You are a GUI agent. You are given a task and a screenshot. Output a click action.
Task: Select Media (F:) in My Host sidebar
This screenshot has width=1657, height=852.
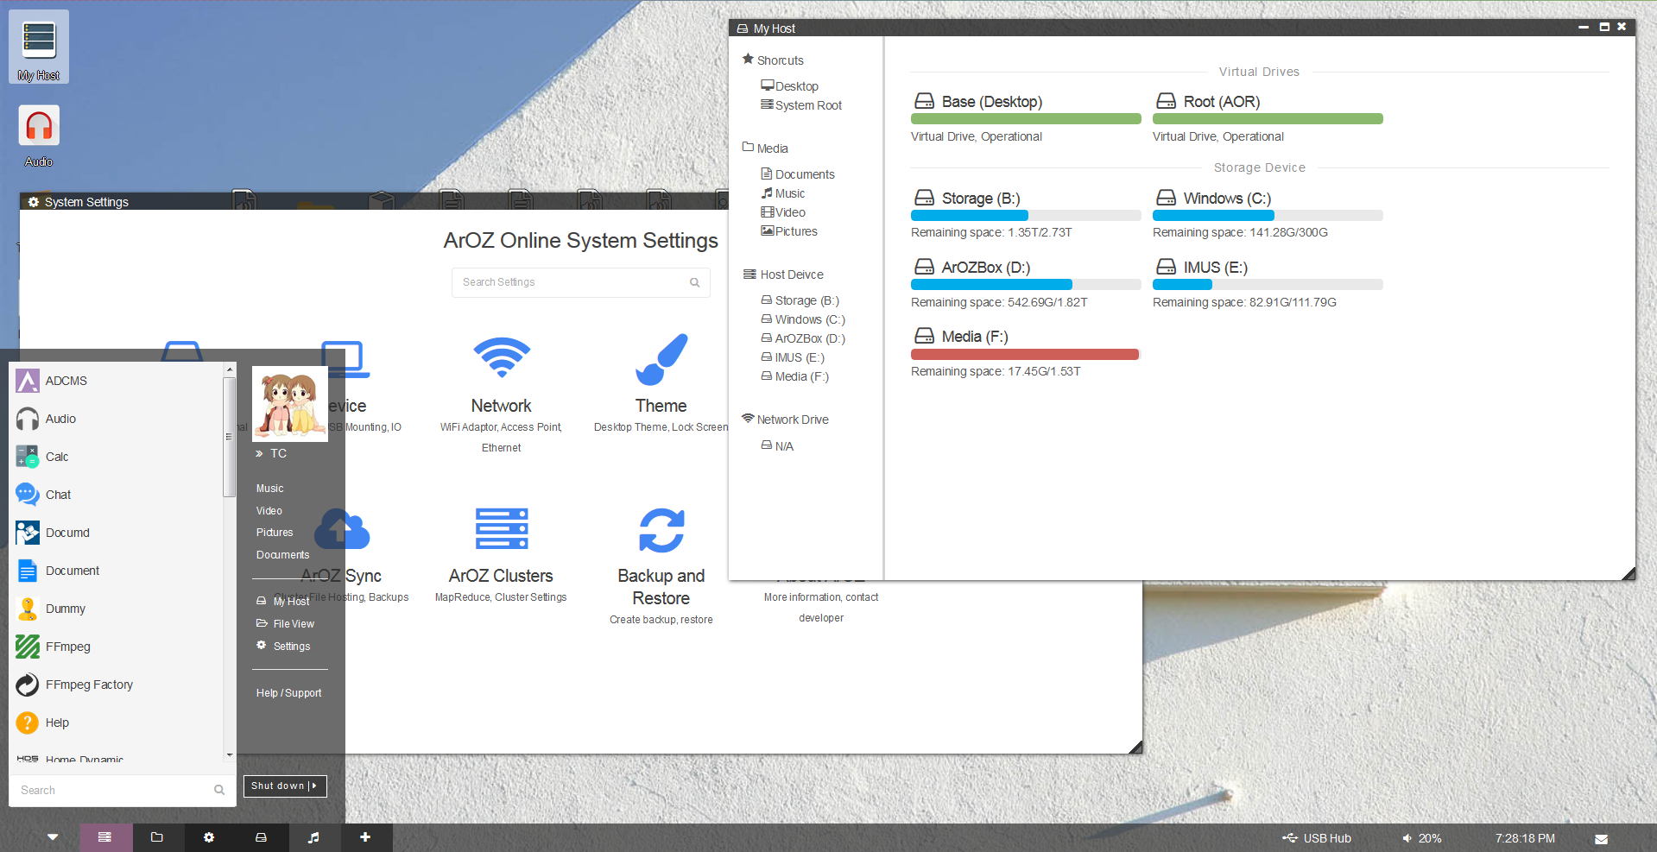coord(794,376)
